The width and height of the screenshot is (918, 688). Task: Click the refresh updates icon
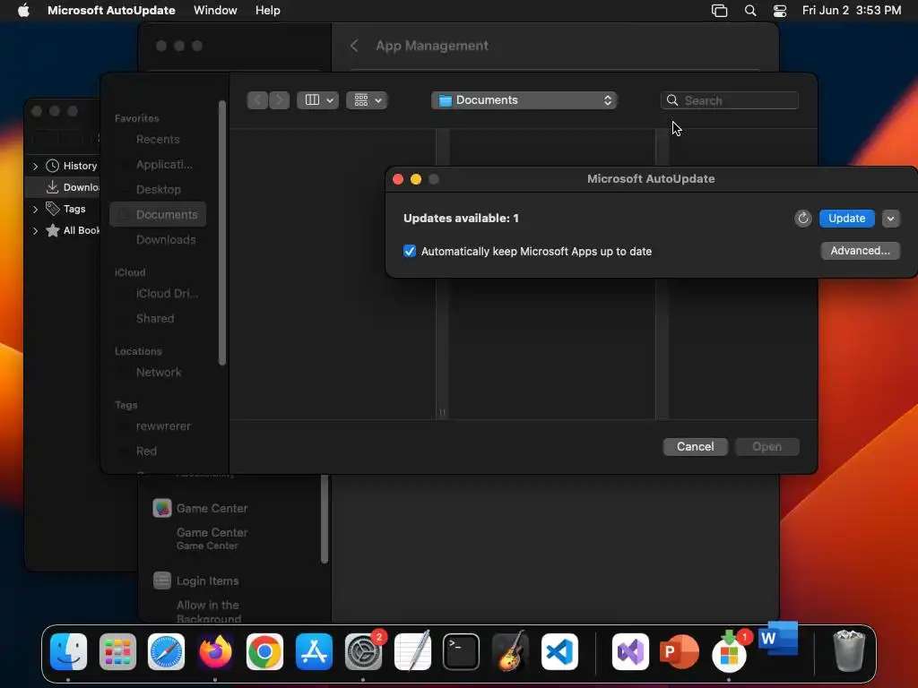click(802, 219)
